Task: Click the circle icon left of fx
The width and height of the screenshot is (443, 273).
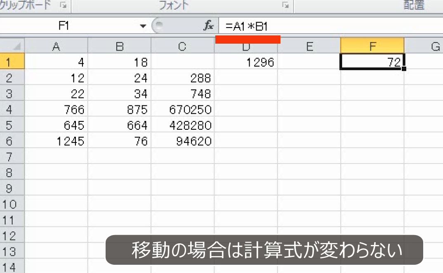Action: pyautogui.click(x=159, y=25)
